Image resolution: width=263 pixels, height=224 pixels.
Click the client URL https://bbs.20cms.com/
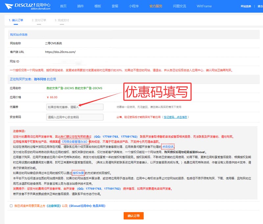(60, 52)
